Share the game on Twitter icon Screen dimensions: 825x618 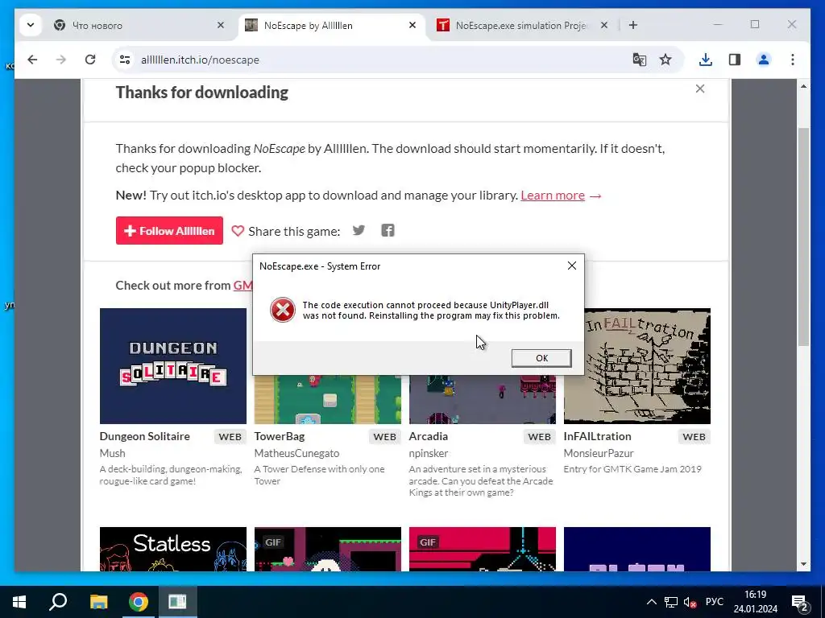[359, 230]
